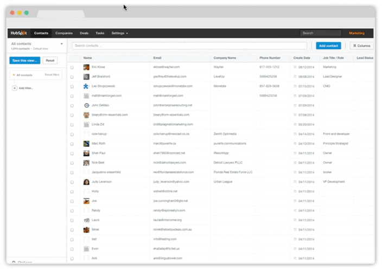
Task: Click calendar icon next to 08/12/2014
Action: tap(295, 67)
